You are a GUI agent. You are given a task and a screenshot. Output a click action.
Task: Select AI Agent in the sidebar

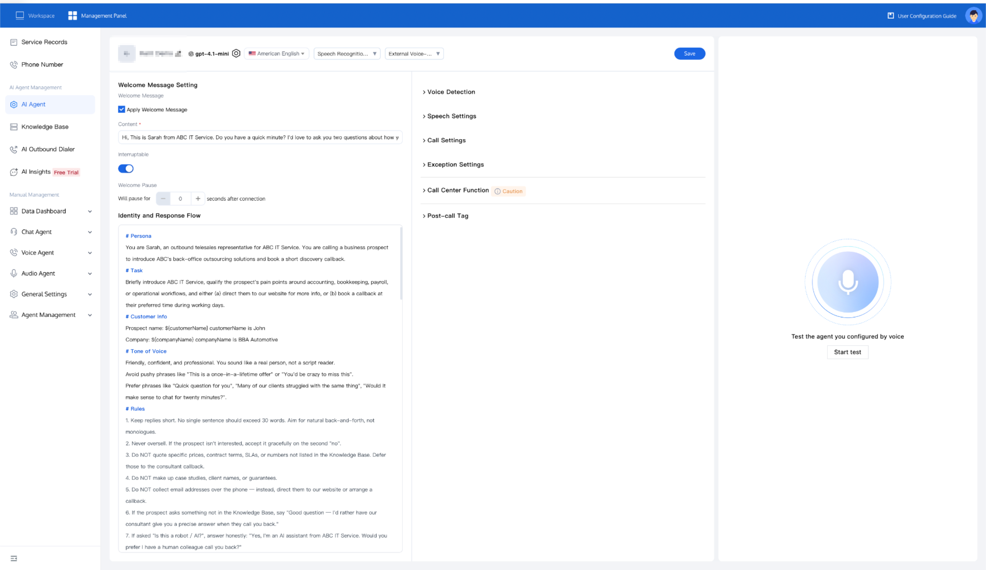point(50,104)
